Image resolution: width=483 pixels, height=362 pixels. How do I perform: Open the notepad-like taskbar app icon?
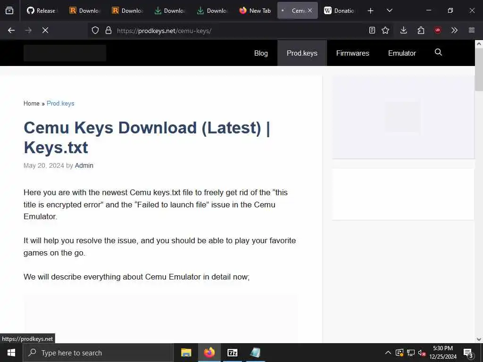click(255, 353)
